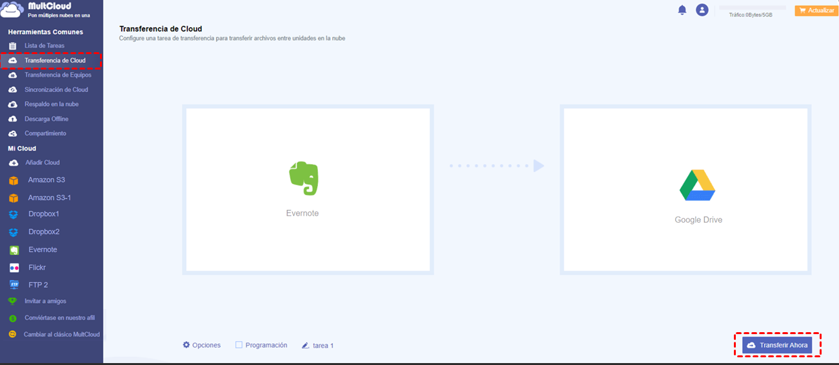Click the Amazon S3-1 box icon
Screen dimensions: 839x365
click(14, 198)
